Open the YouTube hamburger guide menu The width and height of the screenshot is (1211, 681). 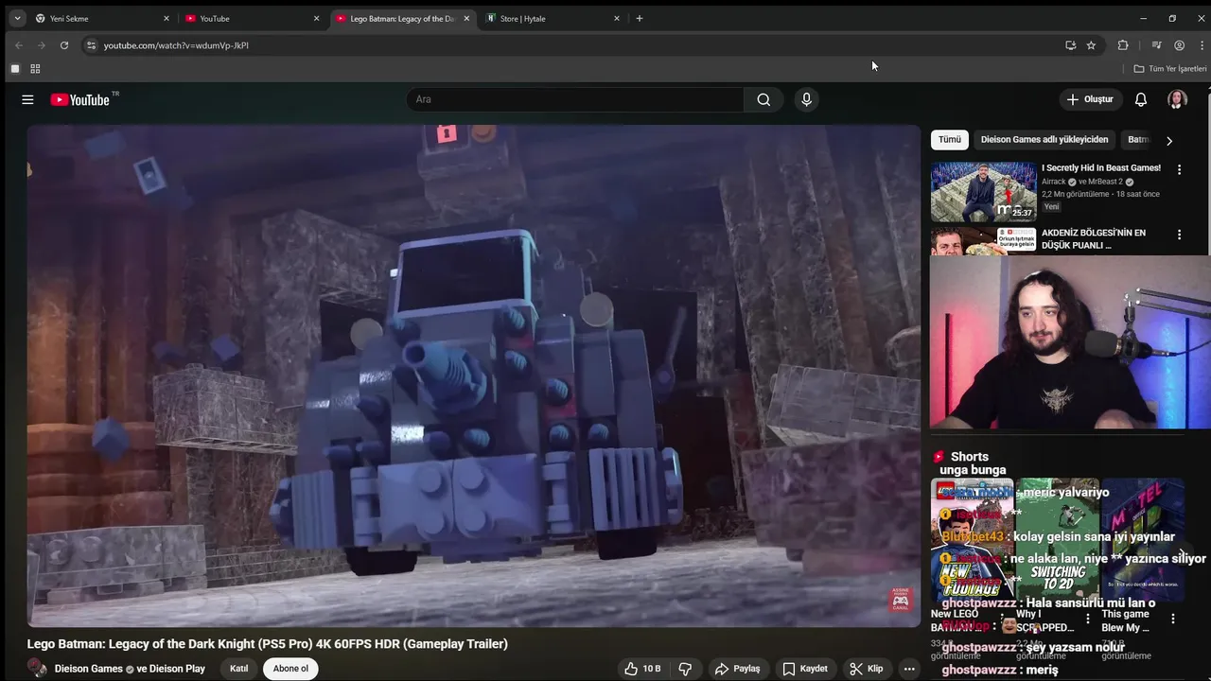(x=27, y=99)
